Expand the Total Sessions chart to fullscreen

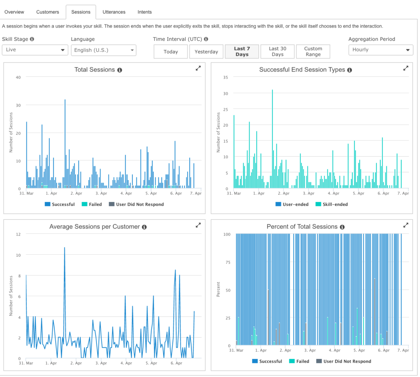198,68
